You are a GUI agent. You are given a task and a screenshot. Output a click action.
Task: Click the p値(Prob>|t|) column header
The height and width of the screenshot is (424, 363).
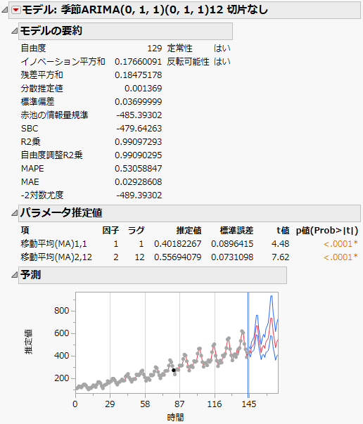(327, 231)
